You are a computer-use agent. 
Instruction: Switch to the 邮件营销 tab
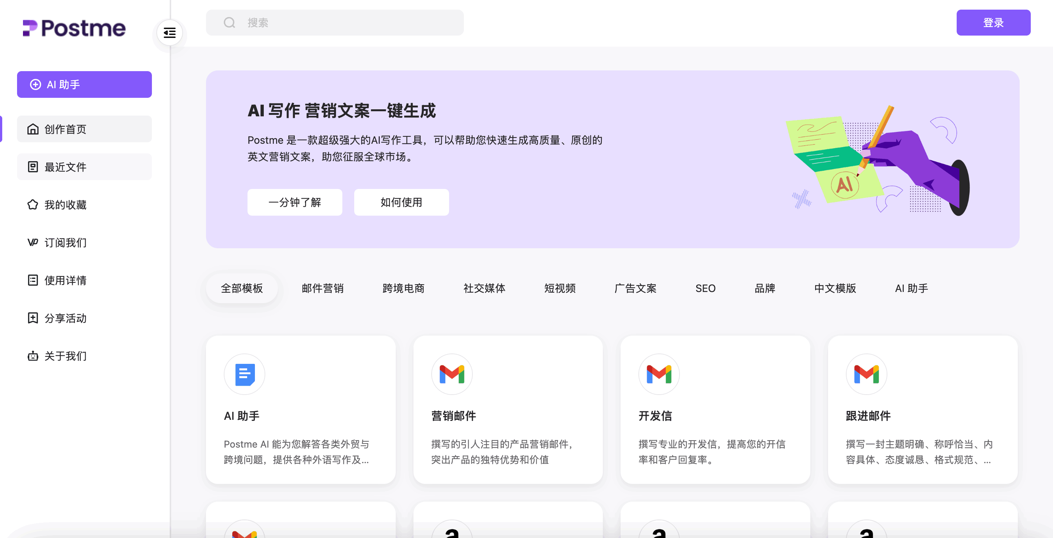click(322, 288)
